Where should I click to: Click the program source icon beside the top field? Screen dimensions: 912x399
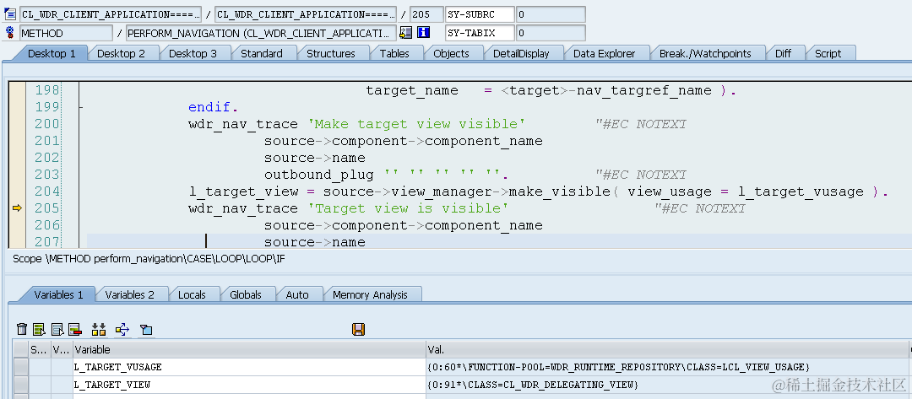click(x=10, y=14)
